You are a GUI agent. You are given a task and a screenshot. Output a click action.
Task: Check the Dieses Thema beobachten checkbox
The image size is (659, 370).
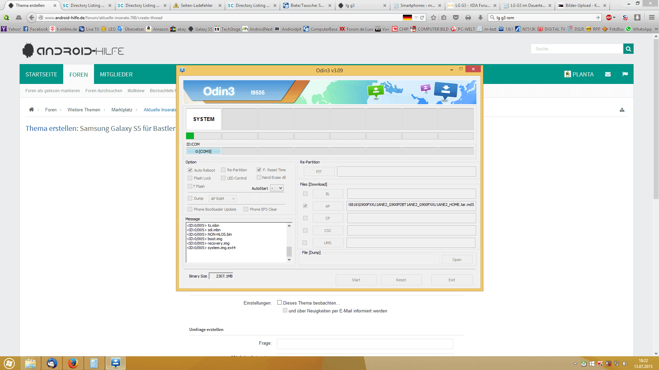(279, 303)
